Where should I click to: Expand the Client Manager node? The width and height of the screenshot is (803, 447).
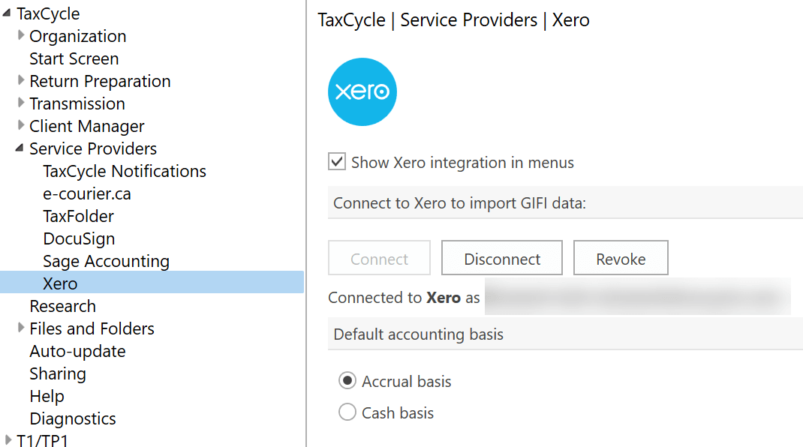tap(20, 125)
